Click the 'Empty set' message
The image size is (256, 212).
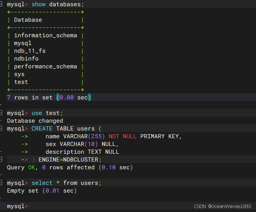(23, 191)
